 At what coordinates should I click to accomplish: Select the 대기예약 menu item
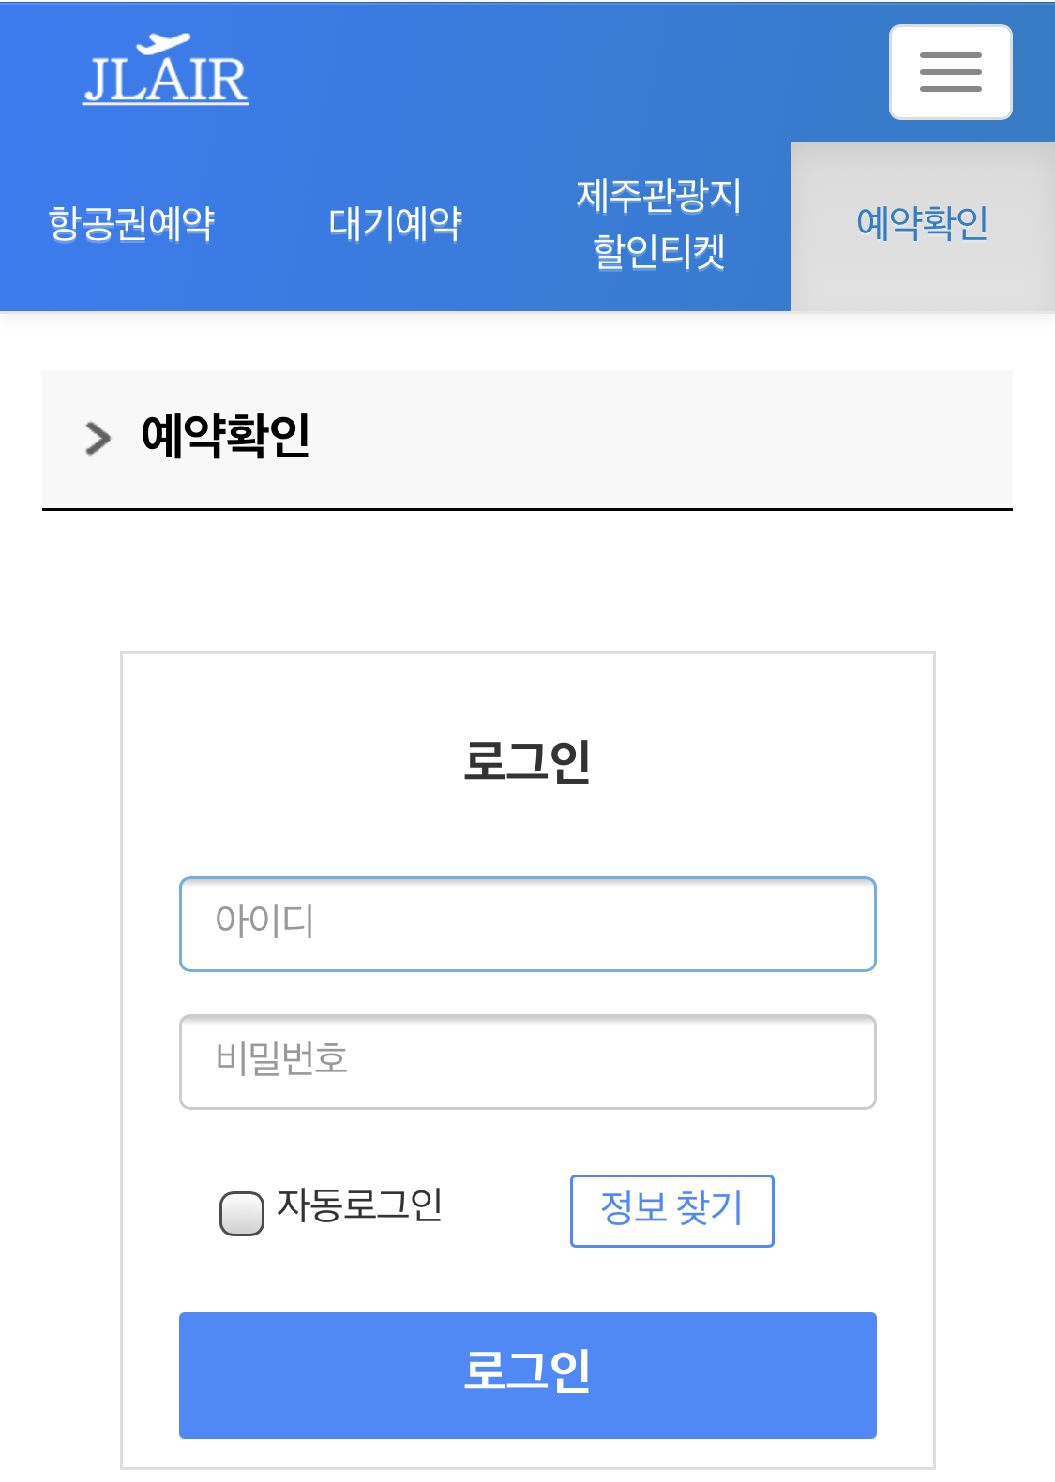[x=395, y=225]
